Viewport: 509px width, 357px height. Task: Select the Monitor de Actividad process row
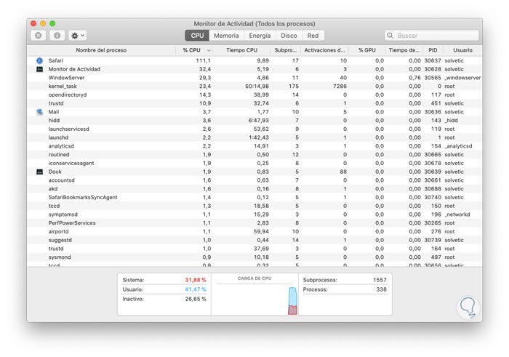pos(254,69)
